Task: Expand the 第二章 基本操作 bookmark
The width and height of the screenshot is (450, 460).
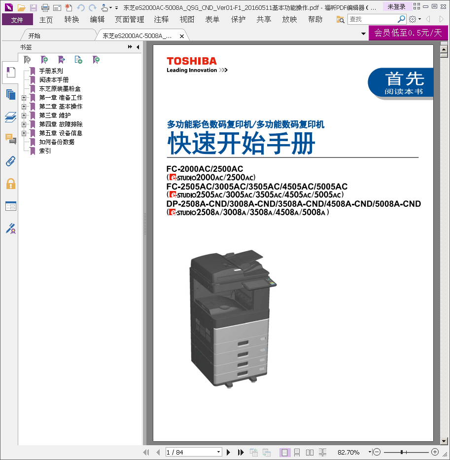Action: coord(24,107)
